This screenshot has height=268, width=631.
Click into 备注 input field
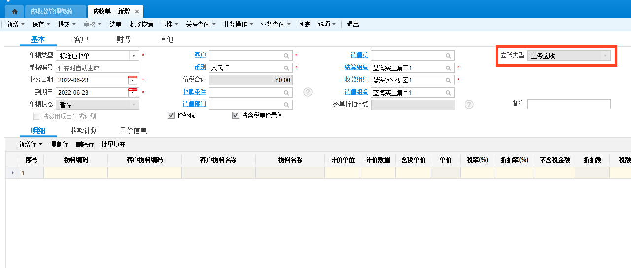tap(568, 104)
